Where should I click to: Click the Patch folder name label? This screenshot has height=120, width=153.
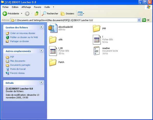[x=61, y=62]
